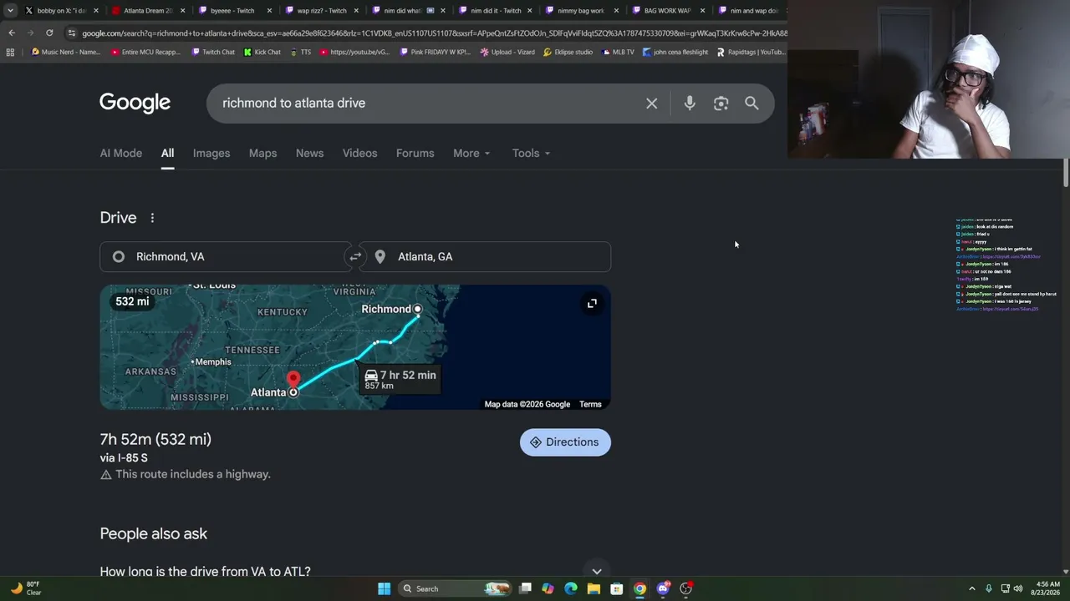Viewport: 1070px width, 601px height.
Task: Reload the current browser page
Action: tap(49, 33)
